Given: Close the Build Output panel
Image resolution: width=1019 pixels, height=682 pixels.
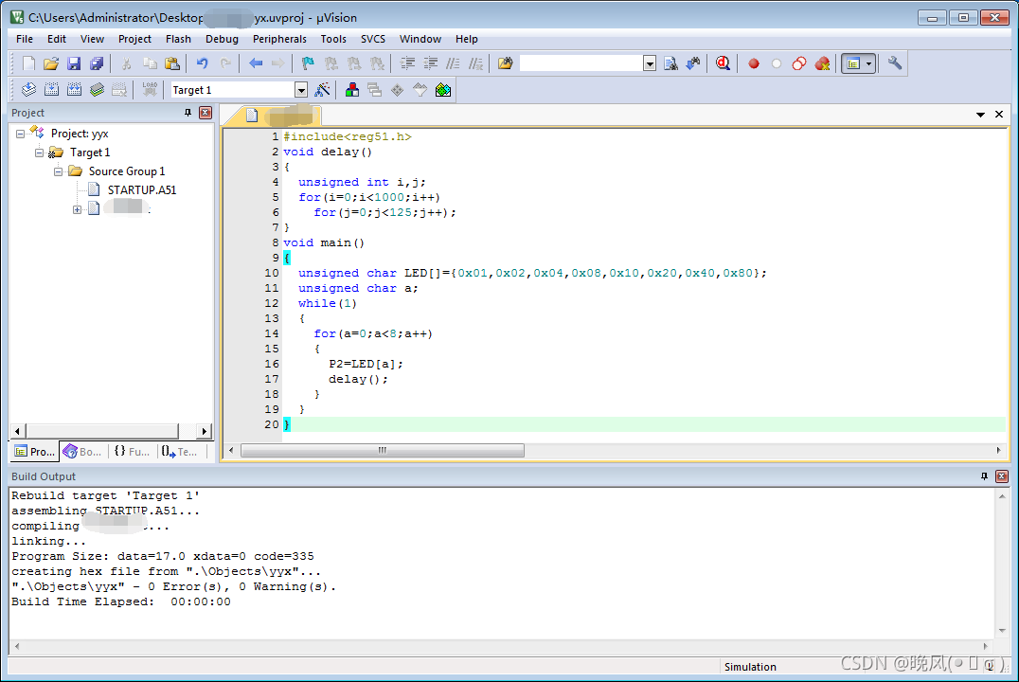Looking at the screenshot, I should pos(1001,476).
